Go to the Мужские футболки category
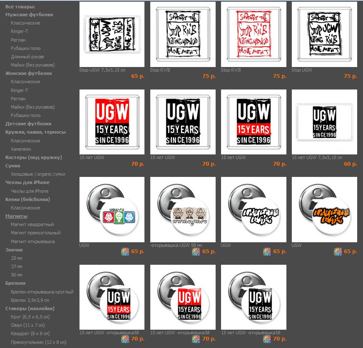 coord(29,15)
